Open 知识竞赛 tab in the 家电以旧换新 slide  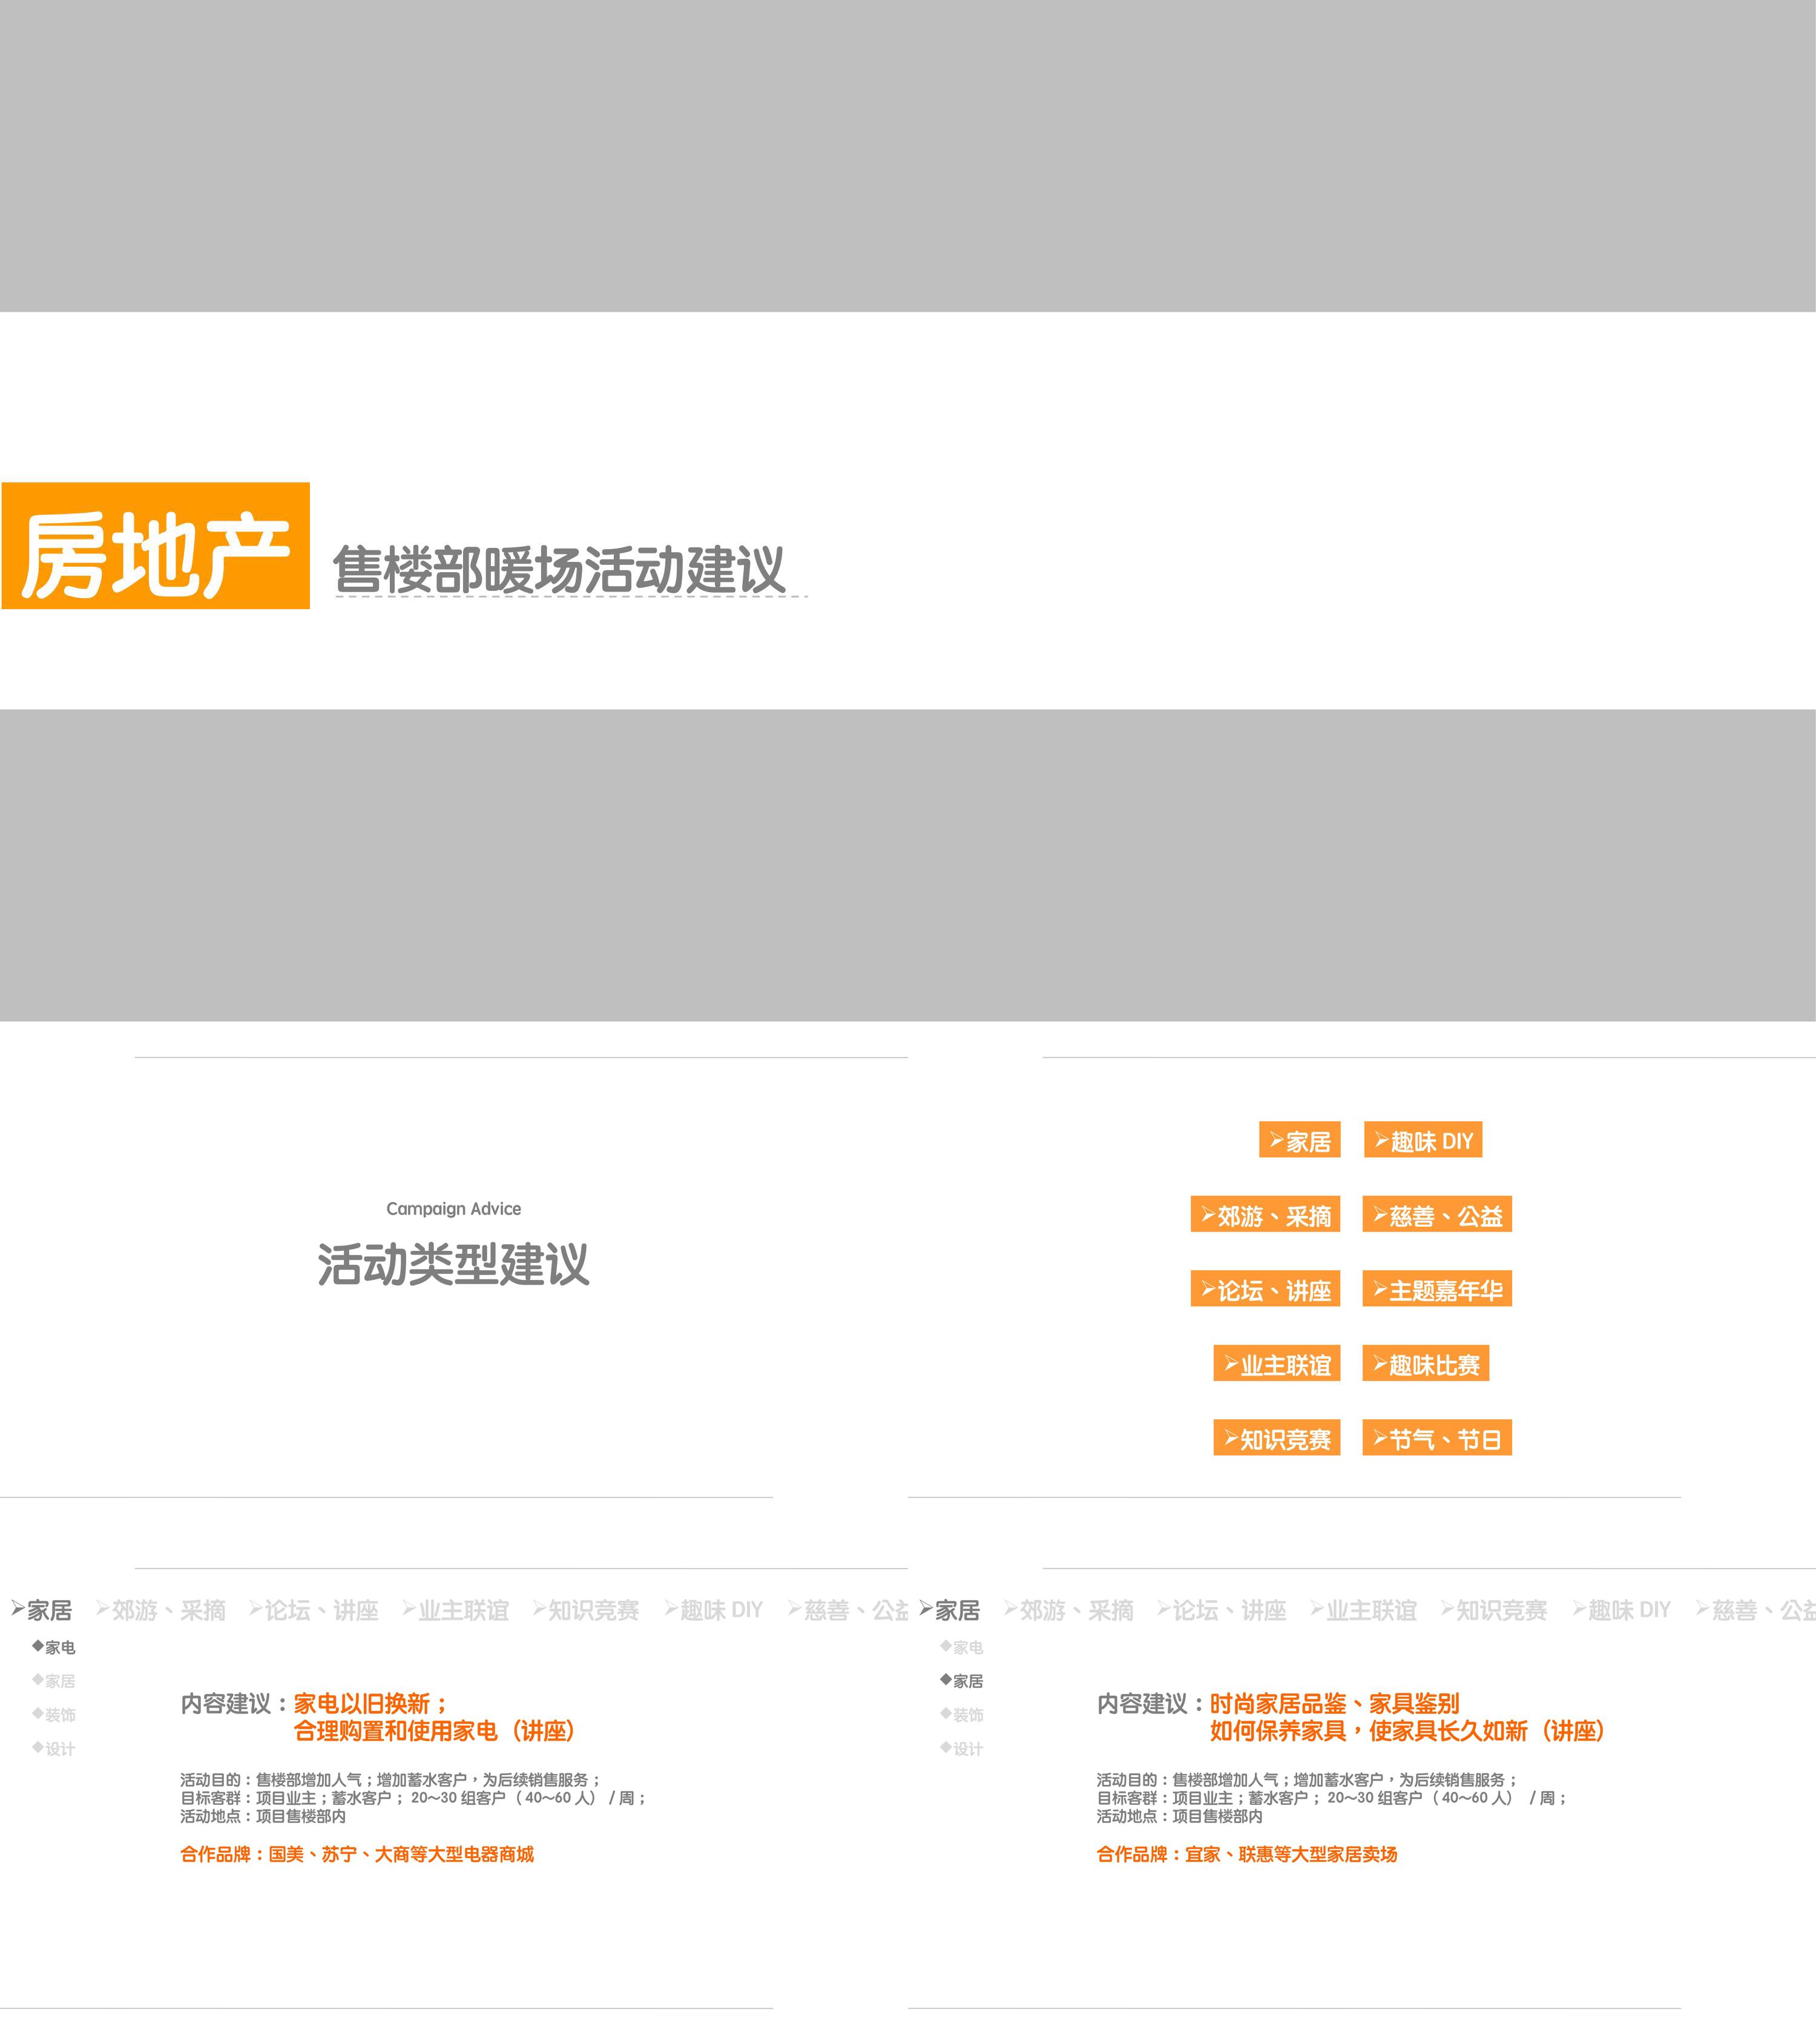(x=586, y=1610)
